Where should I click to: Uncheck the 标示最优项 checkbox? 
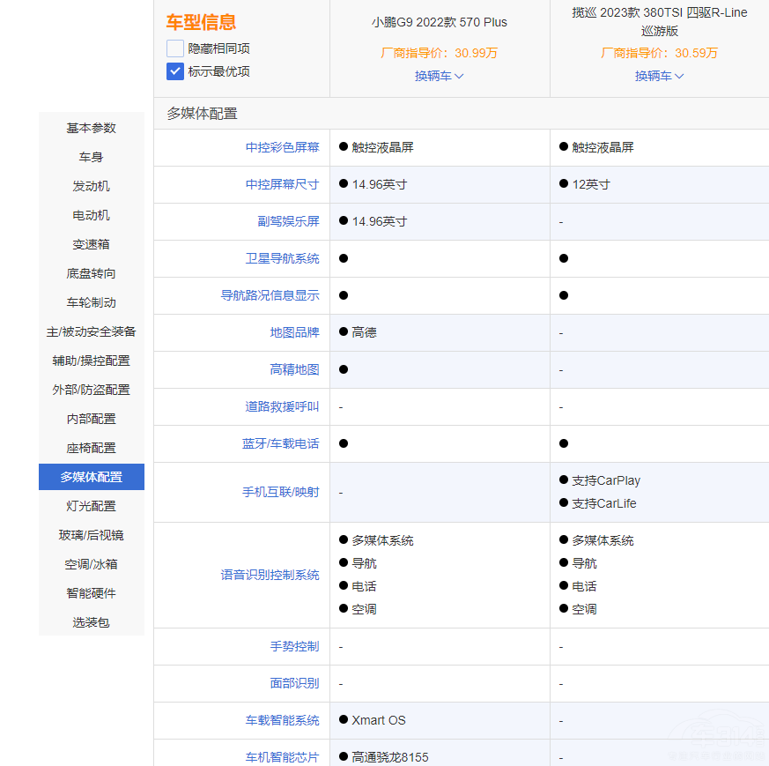175,71
